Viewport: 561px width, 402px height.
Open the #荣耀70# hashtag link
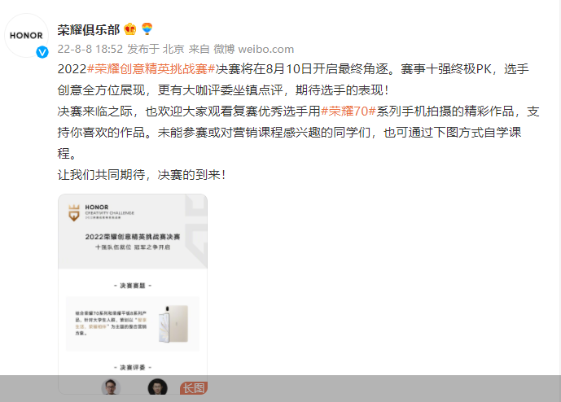point(348,111)
